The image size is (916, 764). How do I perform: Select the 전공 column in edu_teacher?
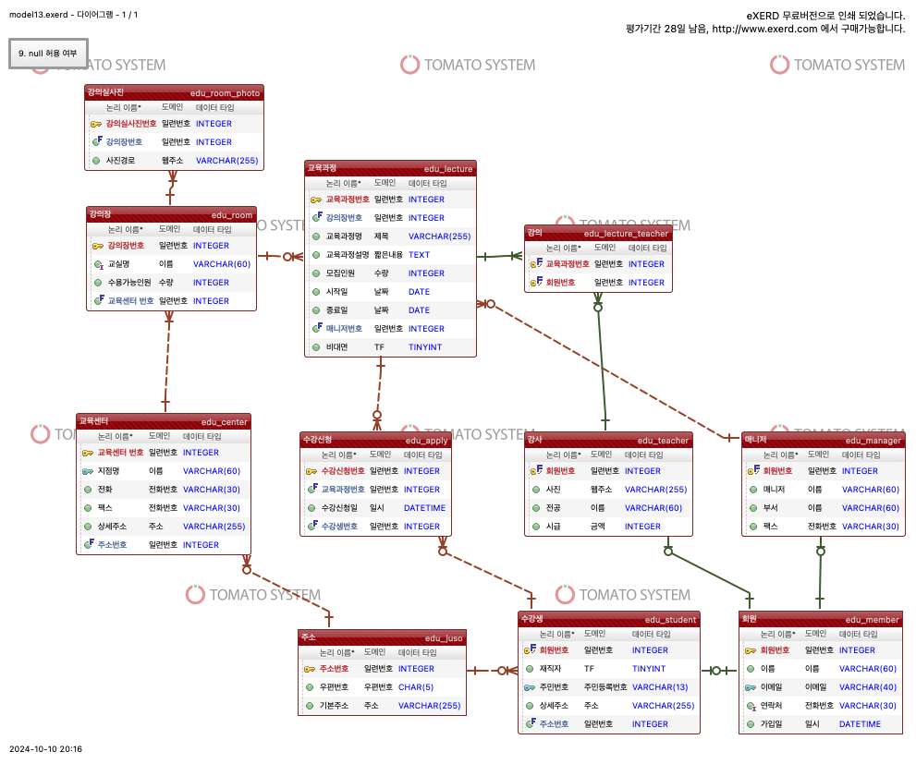tap(609, 508)
